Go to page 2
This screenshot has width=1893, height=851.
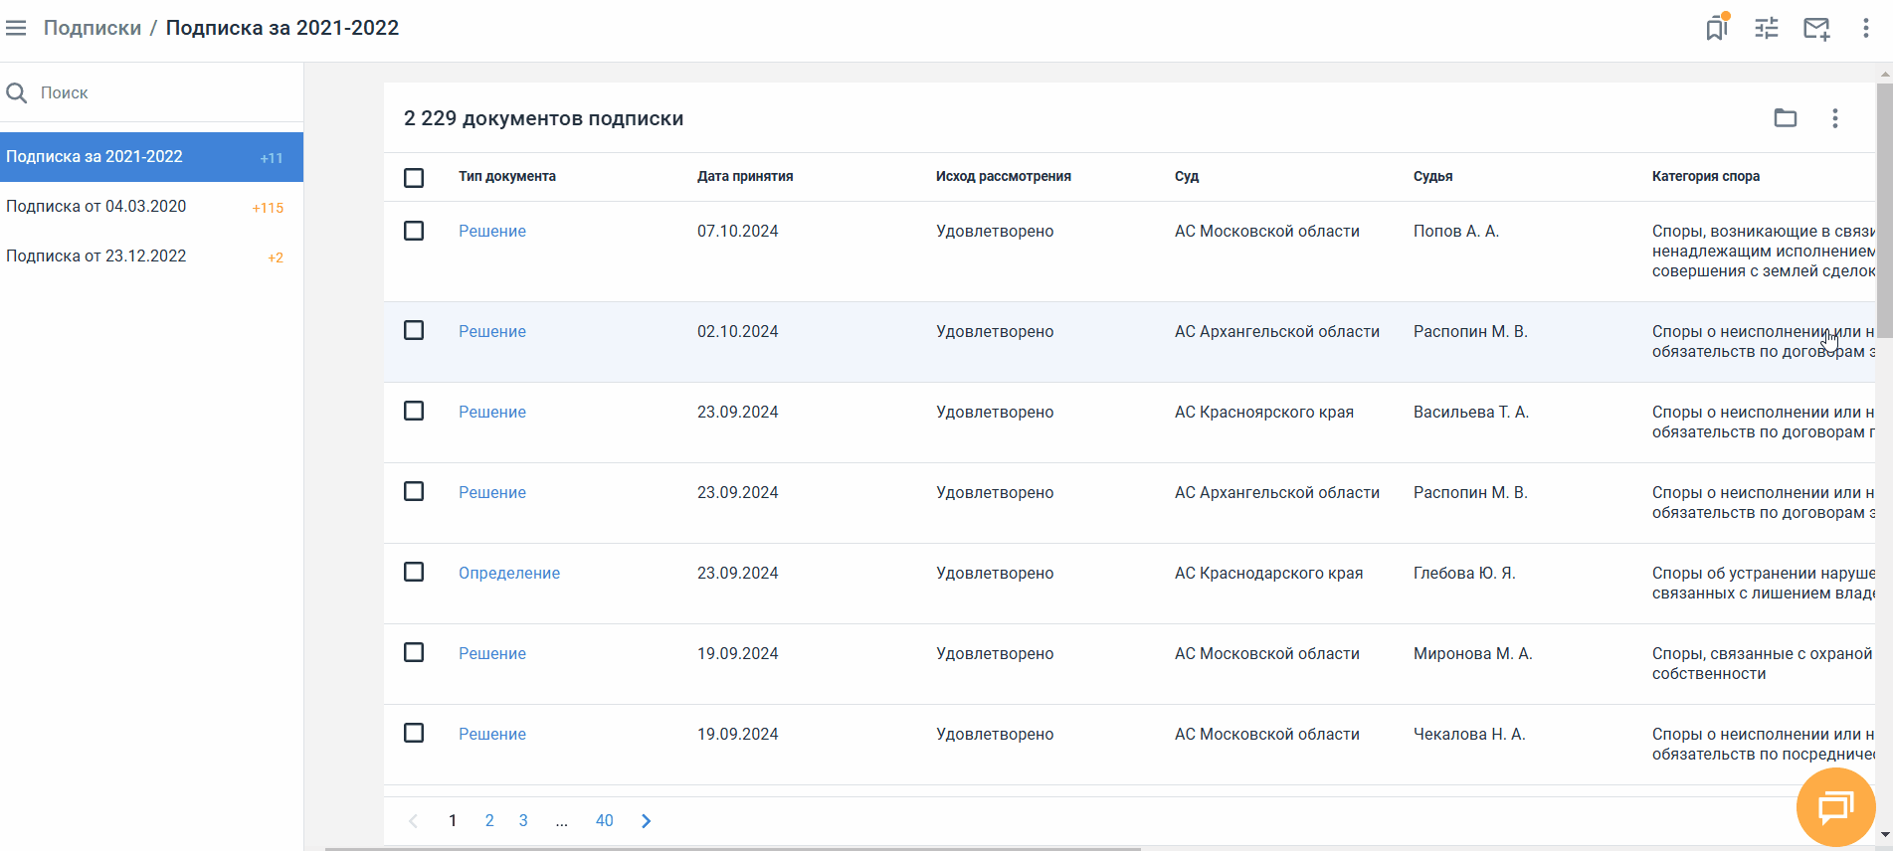(489, 820)
